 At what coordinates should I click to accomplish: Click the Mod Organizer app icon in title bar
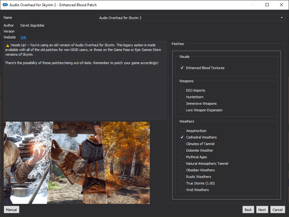(x=5, y=5)
